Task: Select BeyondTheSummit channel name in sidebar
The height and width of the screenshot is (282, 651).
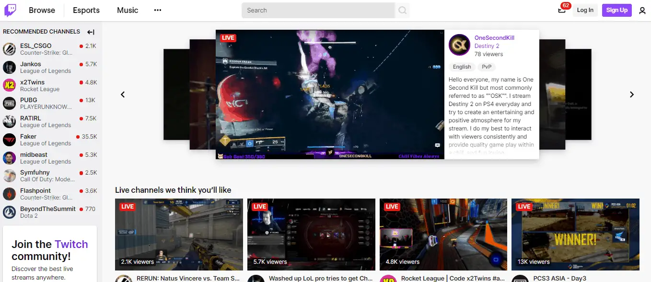Action: click(x=48, y=209)
